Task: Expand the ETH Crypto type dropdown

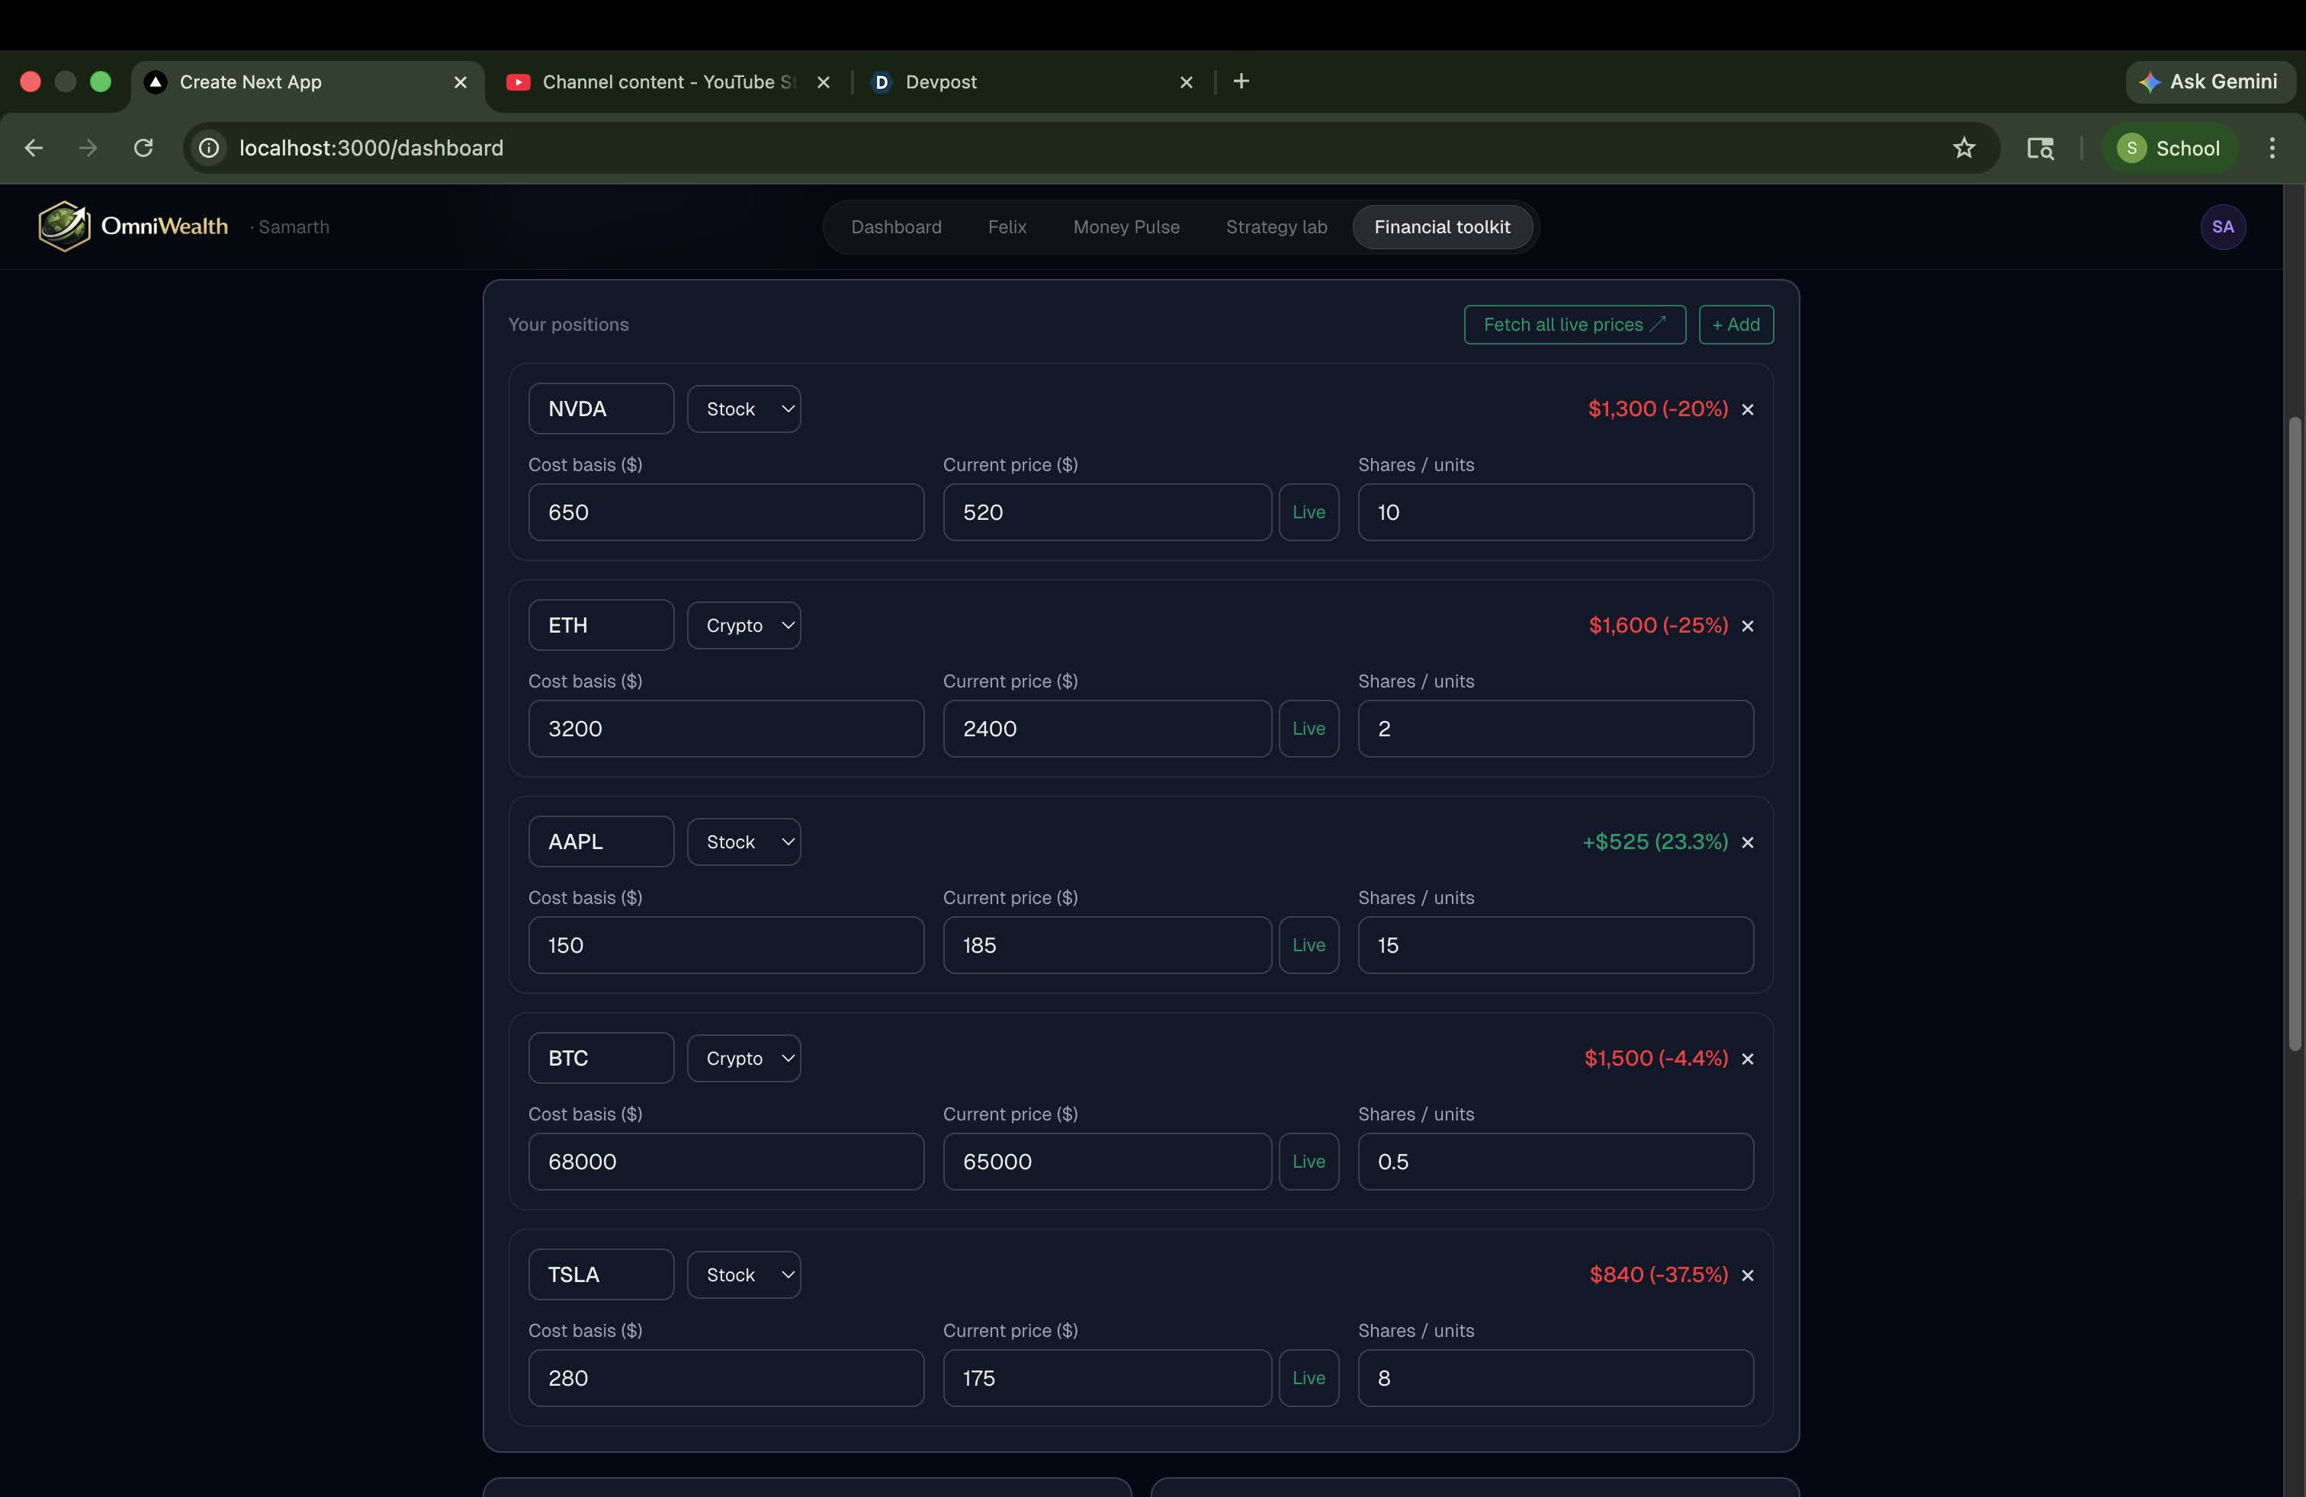Action: [744, 626]
